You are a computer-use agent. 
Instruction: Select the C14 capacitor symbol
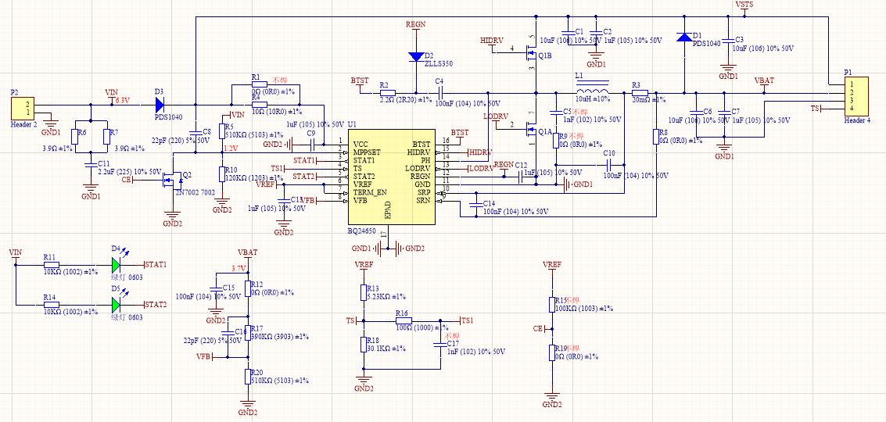[476, 203]
